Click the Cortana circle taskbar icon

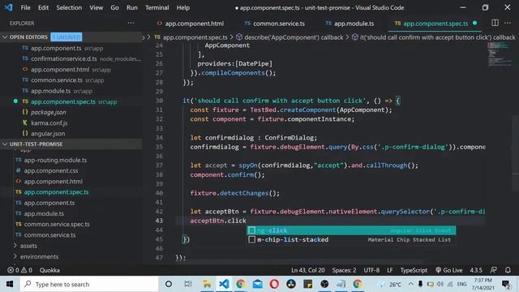(169, 284)
